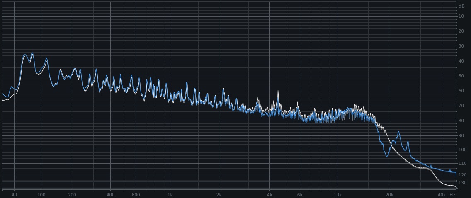Click the 4k frequency axis label
471x198 pixels.
click(269, 195)
